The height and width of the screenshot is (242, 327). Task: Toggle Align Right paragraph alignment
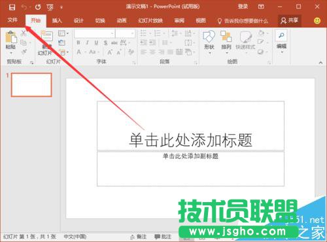pos(162,52)
